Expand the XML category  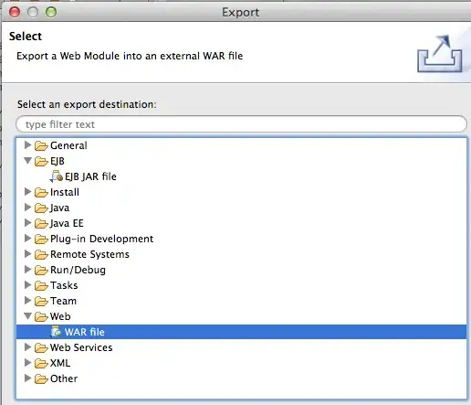[27, 363]
